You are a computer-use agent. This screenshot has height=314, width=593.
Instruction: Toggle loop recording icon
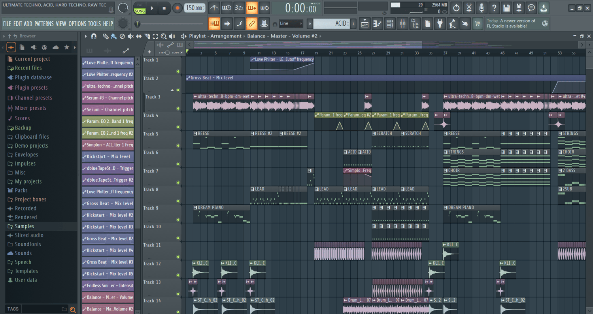[264, 8]
